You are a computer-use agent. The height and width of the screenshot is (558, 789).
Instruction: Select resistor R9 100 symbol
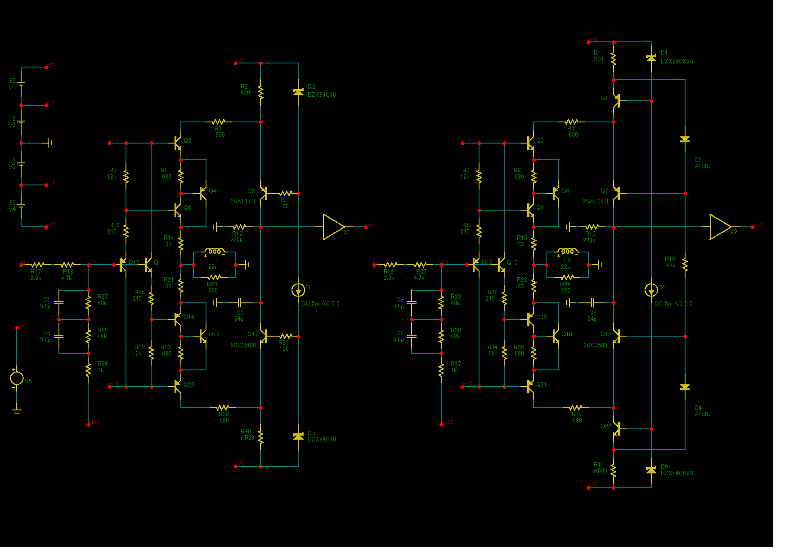point(286,193)
